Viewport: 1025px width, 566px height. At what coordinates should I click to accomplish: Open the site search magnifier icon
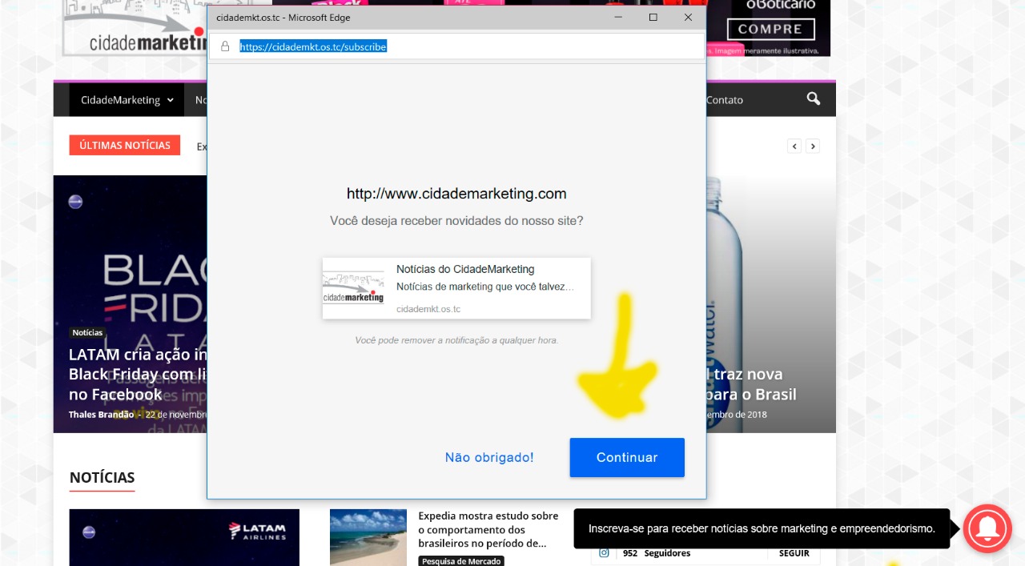coord(814,99)
